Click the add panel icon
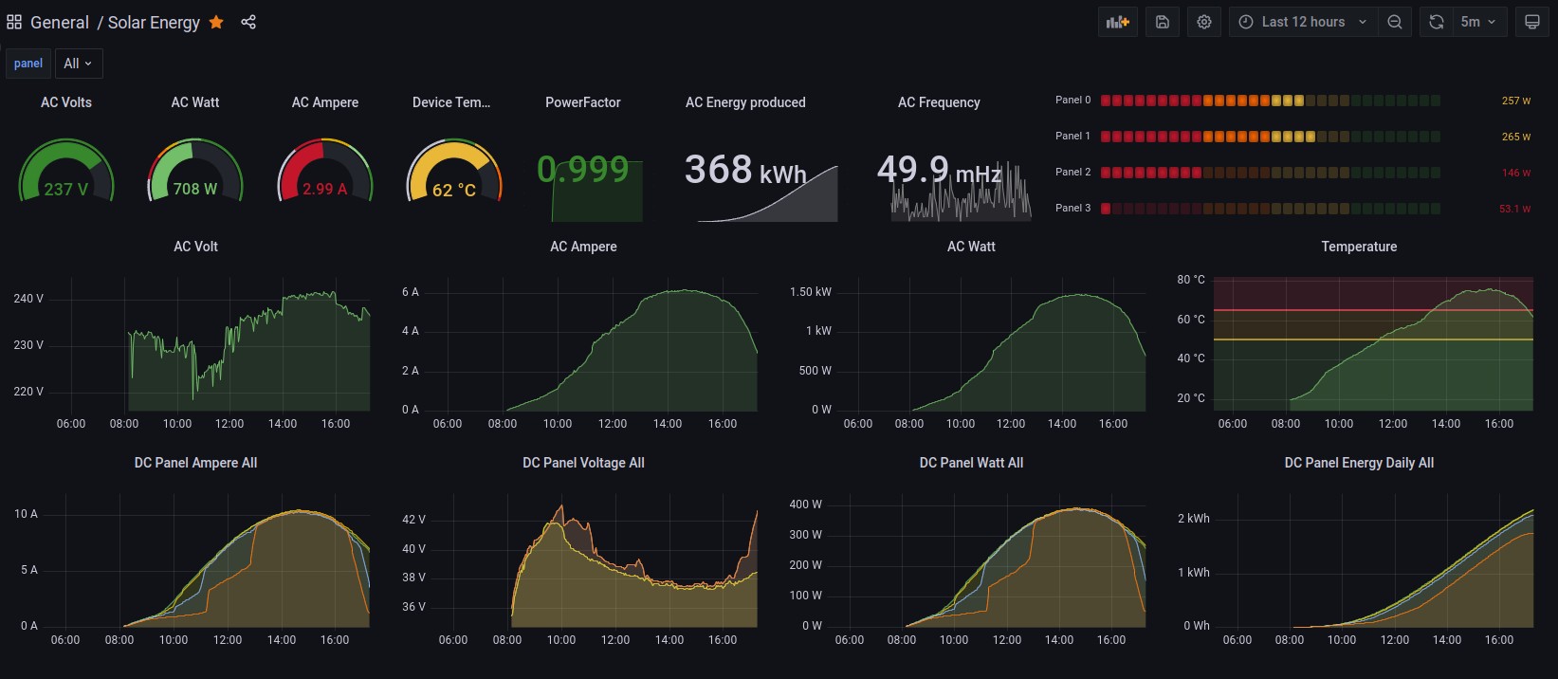This screenshot has width=1558, height=679. (x=1118, y=22)
